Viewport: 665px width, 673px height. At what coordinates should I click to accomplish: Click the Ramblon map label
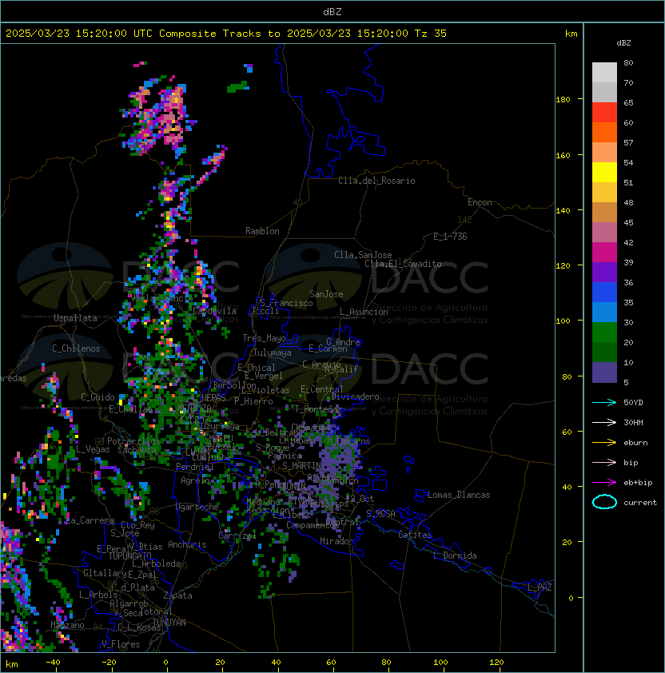pos(262,231)
